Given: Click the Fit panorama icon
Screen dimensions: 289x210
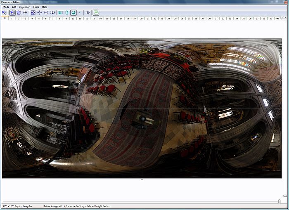Looking at the screenshot, I should point(33,13).
